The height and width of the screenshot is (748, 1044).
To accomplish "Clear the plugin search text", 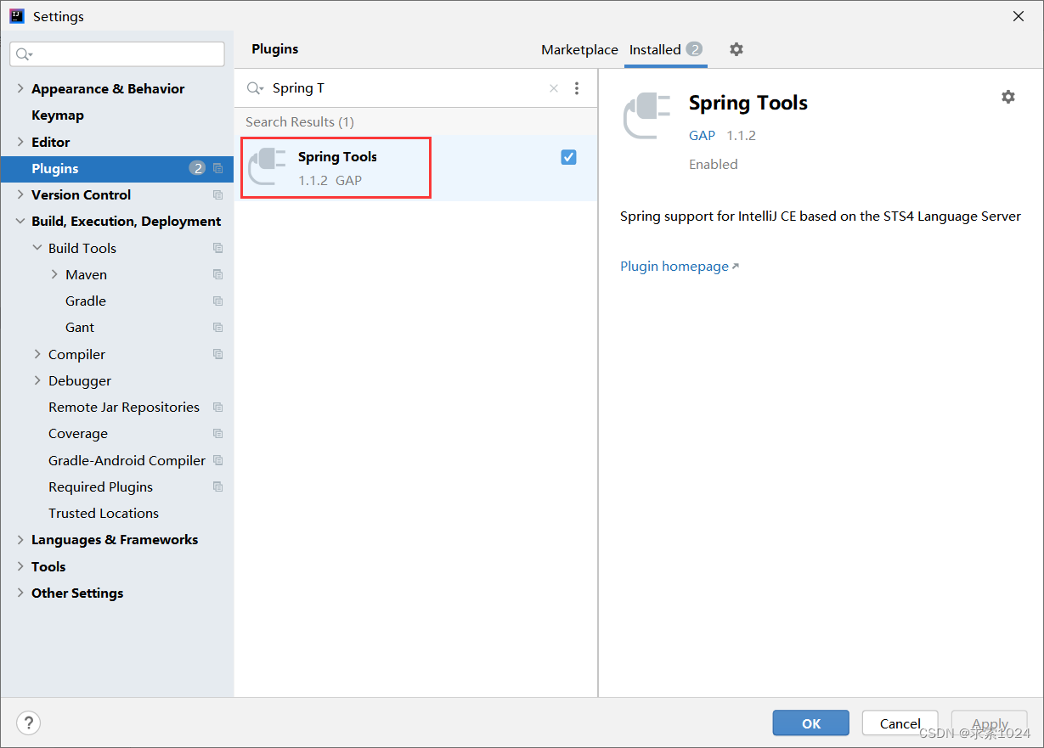I will (x=554, y=88).
